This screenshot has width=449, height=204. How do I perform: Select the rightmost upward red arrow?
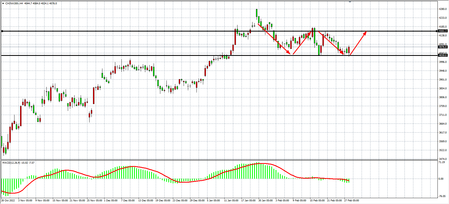tap(358, 43)
